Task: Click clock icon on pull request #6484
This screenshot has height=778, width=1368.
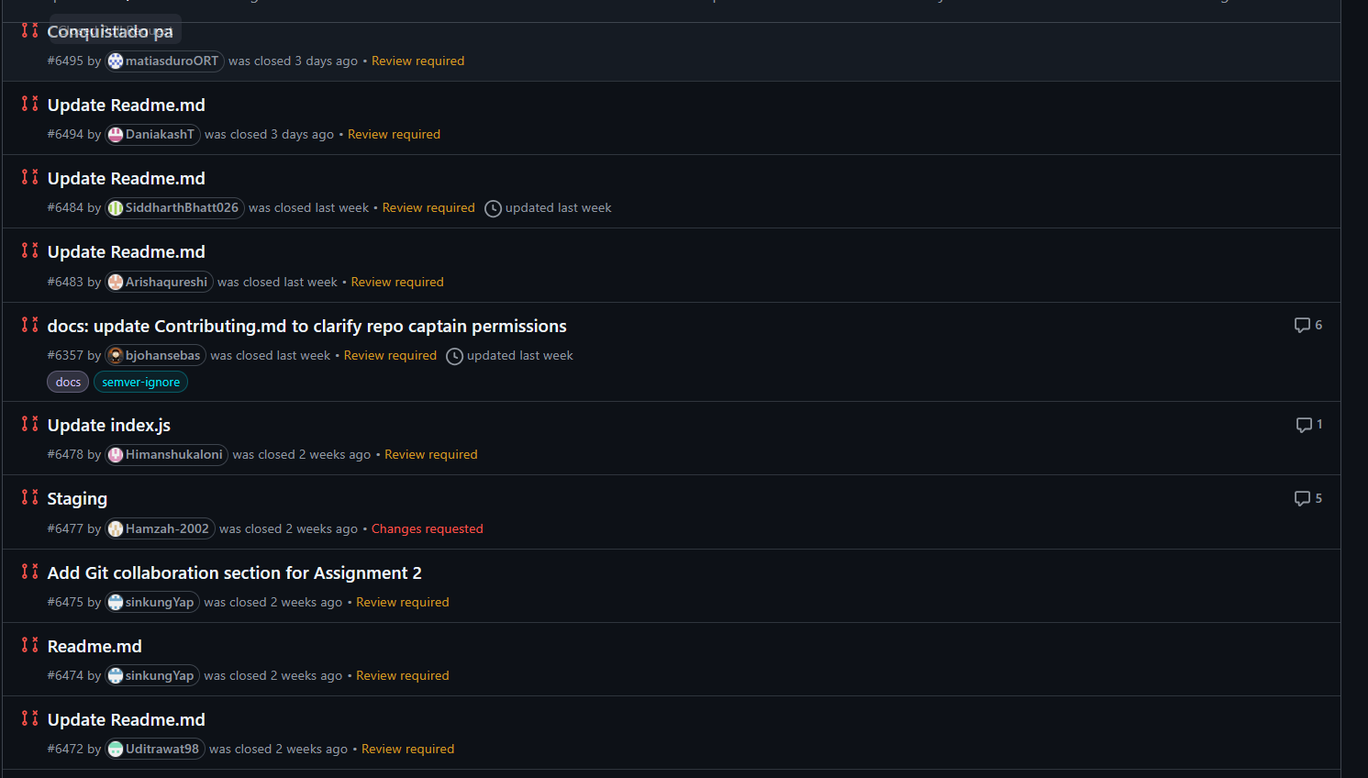Action: [493, 208]
